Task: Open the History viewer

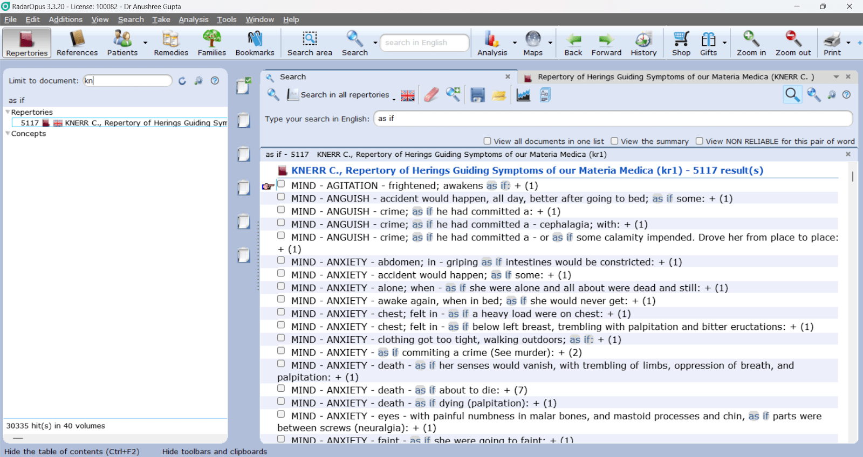Action: pos(643,43)
